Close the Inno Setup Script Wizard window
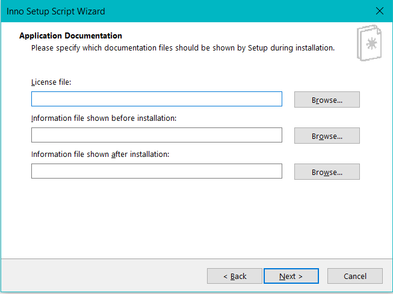The height and width of the screenshot is (294, 393). pos(380,11)
